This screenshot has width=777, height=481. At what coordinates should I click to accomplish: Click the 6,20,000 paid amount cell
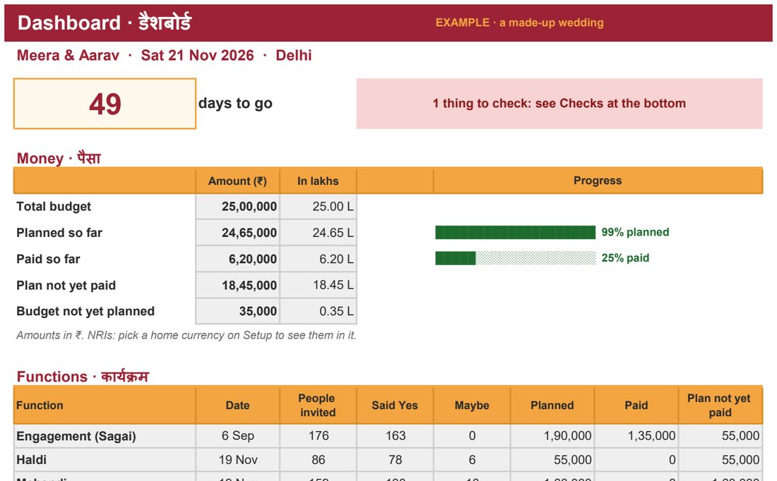click(x=237, y=259)
